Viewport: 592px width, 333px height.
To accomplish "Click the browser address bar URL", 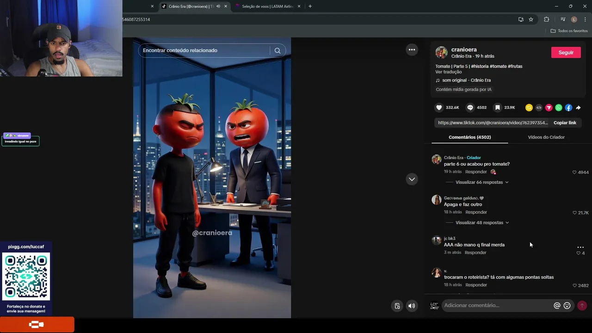I will (x=319, y=19).
